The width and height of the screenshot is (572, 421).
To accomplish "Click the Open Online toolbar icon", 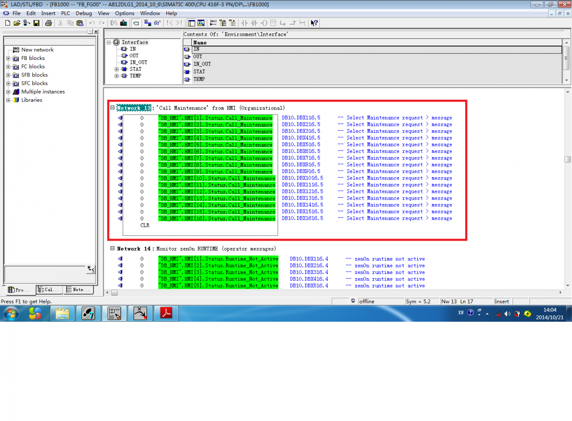I will [x=27, y=23].
